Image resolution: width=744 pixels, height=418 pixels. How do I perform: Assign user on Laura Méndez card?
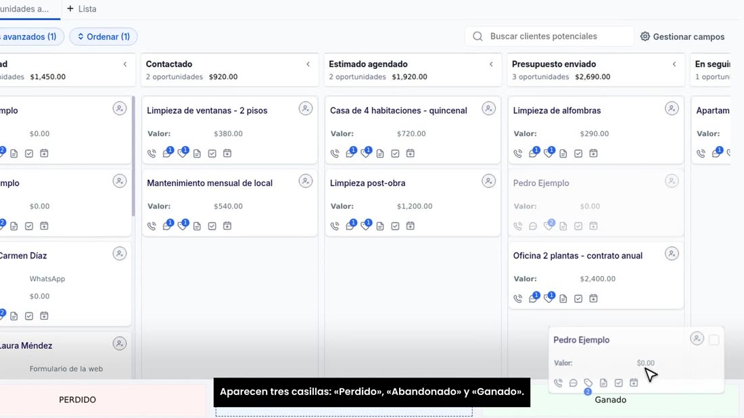(x=120, y=344)
